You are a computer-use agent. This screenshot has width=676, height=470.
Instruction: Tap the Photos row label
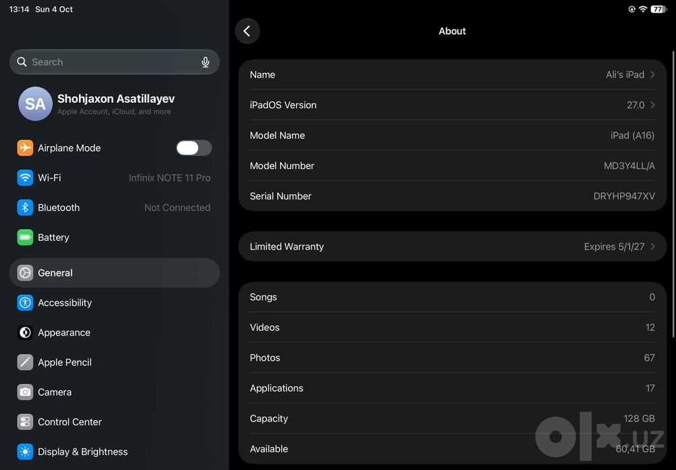[x=265, y=358]
